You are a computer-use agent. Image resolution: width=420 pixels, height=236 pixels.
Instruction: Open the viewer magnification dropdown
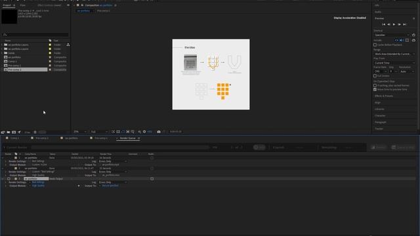79,132
